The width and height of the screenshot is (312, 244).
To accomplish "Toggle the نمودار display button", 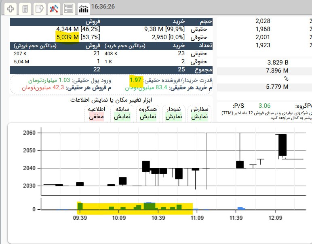I will pos(173,113).
